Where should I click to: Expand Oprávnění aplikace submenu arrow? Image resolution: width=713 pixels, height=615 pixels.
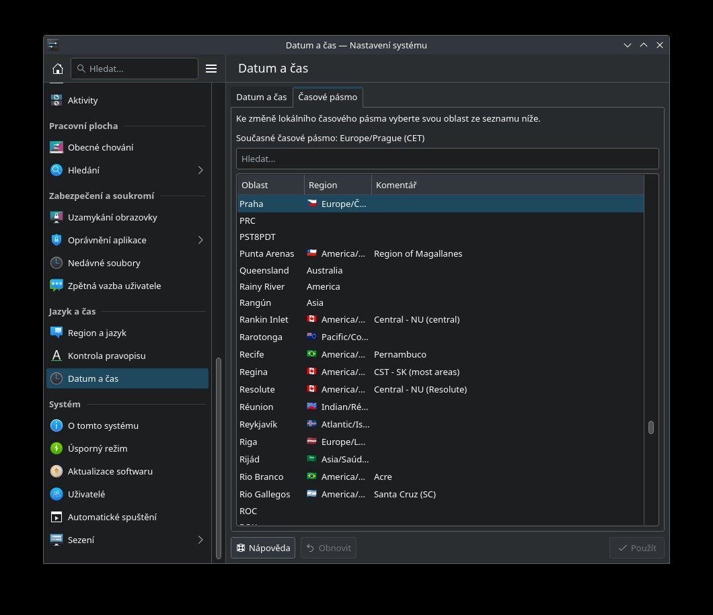[200, 240]
